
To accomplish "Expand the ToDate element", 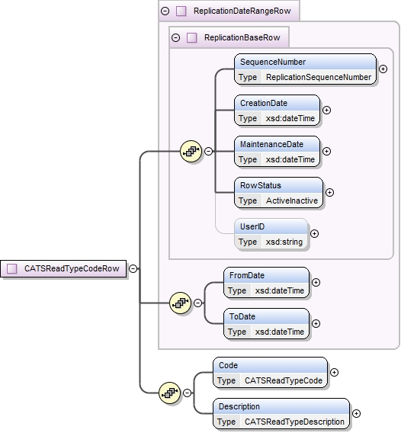I will 316,323.
